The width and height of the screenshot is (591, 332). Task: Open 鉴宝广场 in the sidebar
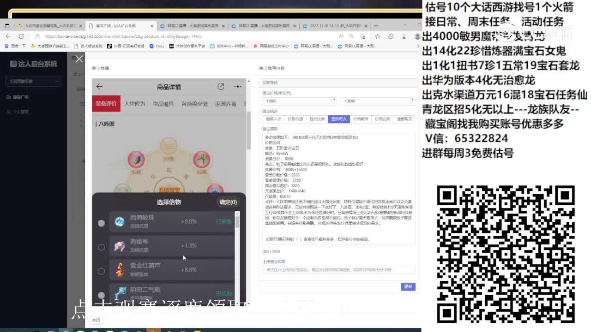point(21,97)
